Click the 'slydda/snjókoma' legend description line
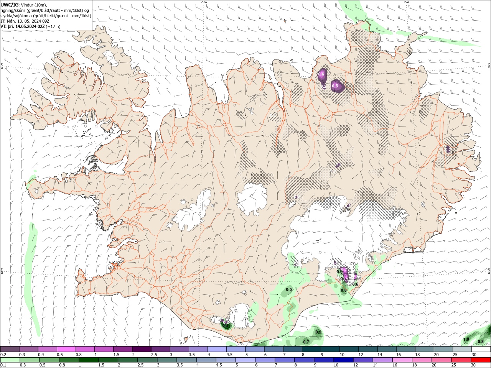Viewport: 491px width, 368px height. (46, 16)
